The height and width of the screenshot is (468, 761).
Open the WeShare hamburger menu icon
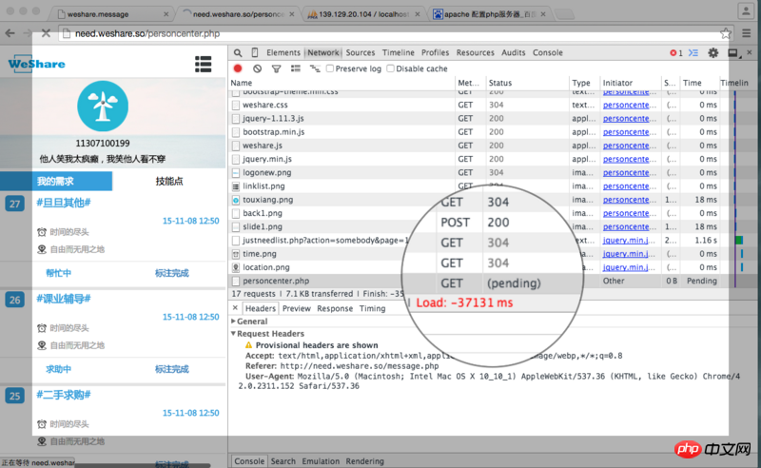pyautogui.click(x=203, y=64)
